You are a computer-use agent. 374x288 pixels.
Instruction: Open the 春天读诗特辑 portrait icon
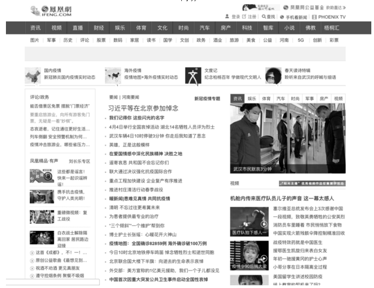click(273, 76)
